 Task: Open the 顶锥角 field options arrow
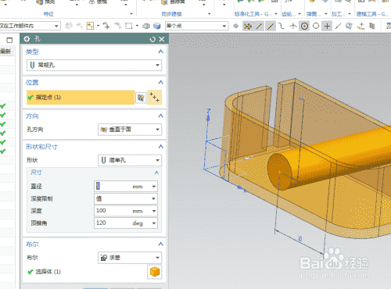[154, 223]
